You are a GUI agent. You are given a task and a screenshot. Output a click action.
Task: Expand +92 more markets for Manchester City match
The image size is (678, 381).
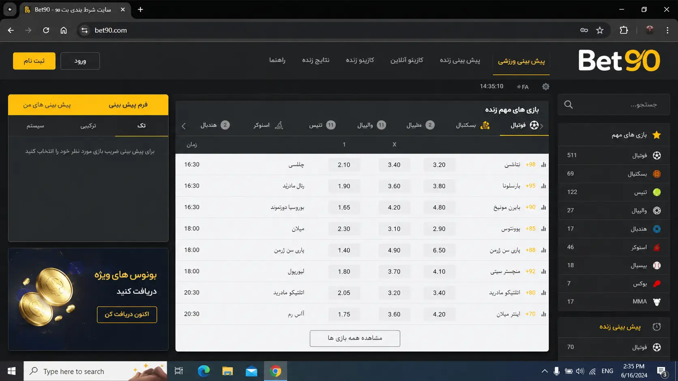point(530,272)
